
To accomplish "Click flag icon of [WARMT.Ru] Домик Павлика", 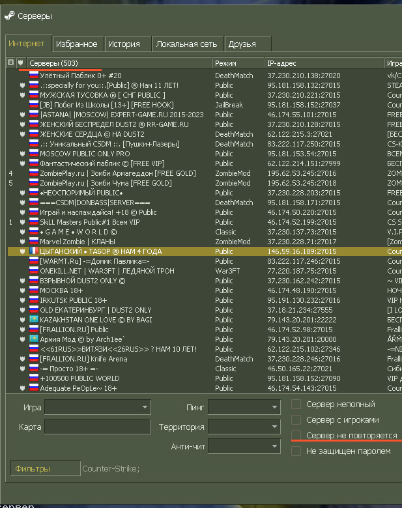I will pos(34,261).
